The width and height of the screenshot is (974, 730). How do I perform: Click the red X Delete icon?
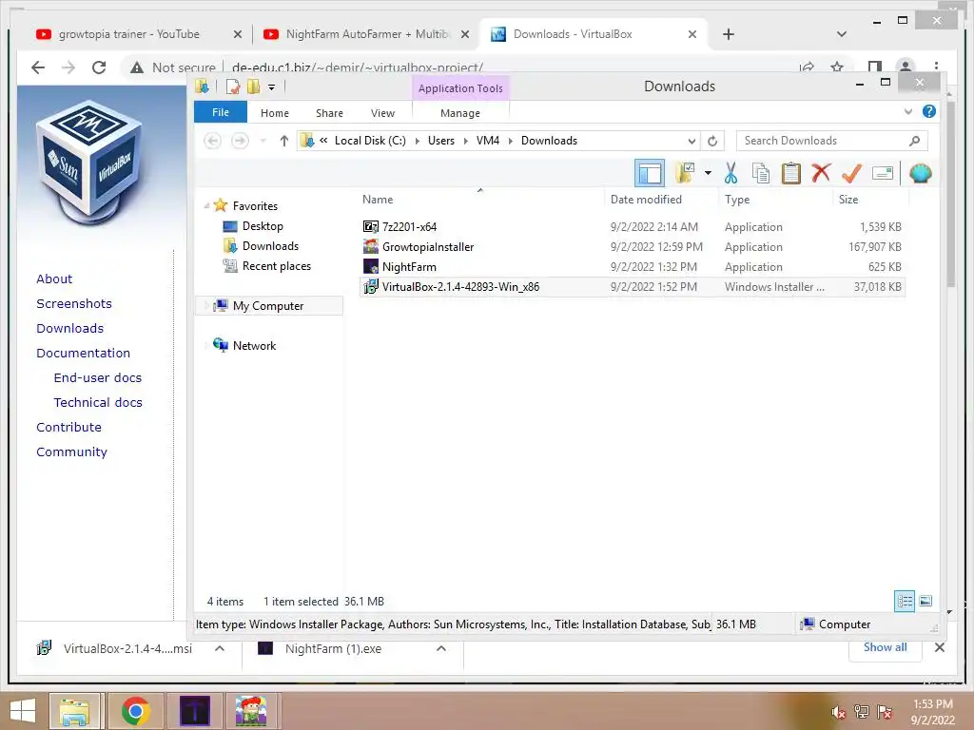click(x=821, y=173)
